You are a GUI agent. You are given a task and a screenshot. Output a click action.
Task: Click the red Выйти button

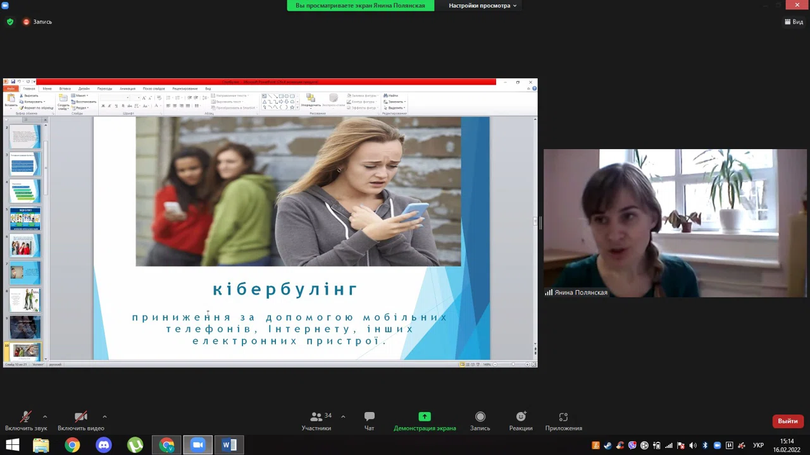click(x=787, y=421)
